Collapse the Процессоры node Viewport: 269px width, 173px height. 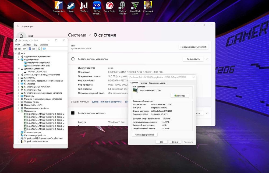coord(19,111)
